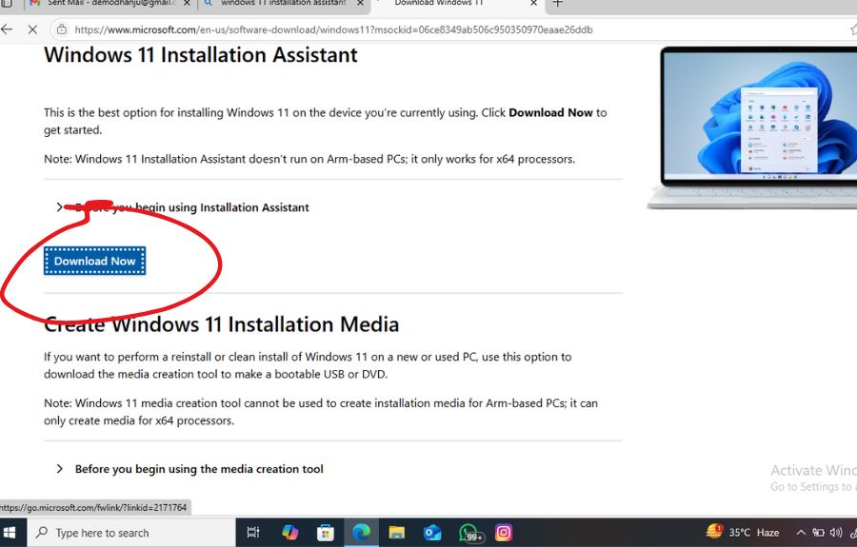Click the microsoft.com URL address field
The image size is (857, 547).
[333, 29]
